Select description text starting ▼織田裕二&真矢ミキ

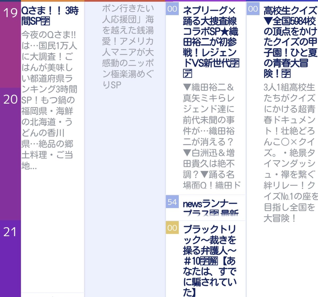pos(211,136)
